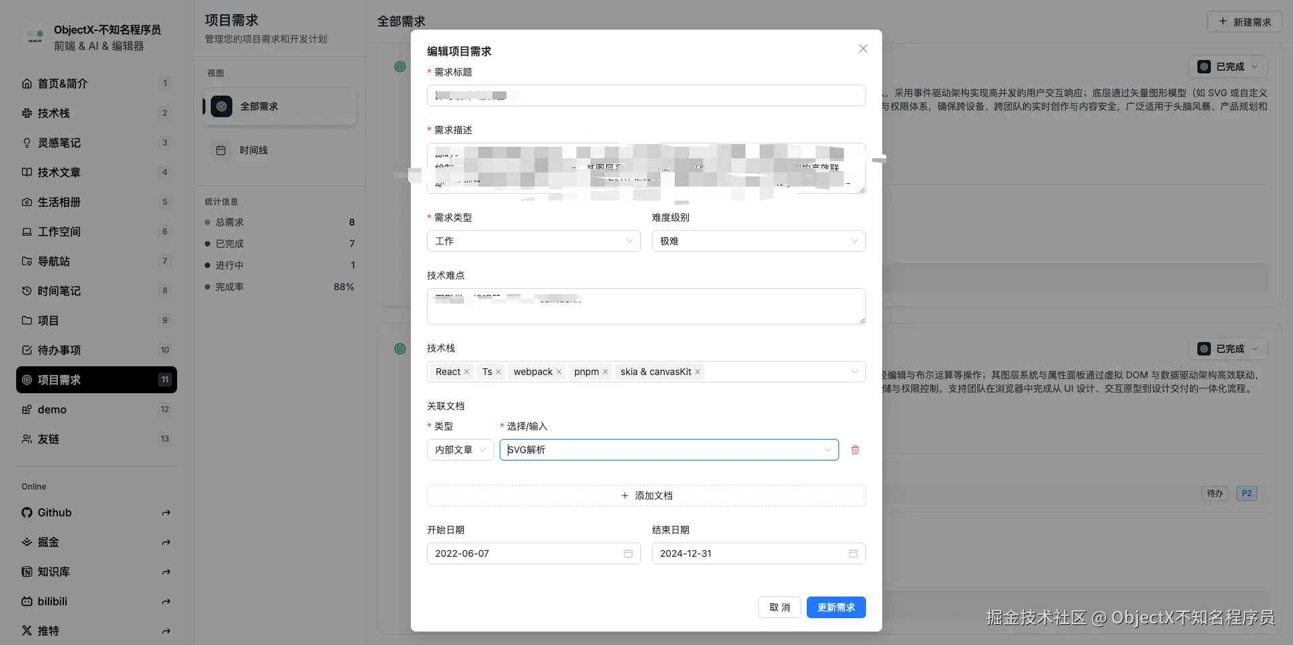Click the 知识库 icon in sidebar
Image resolution: width=1293 pixels, height=645 pixels.
tap(27, 572)
